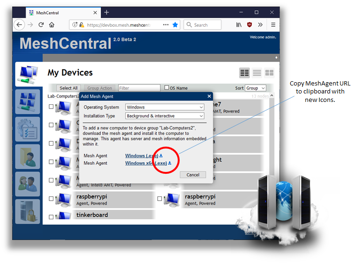Open a new browser tab
The height and width of the screenshot is (271, 355).
coord(106,13)
